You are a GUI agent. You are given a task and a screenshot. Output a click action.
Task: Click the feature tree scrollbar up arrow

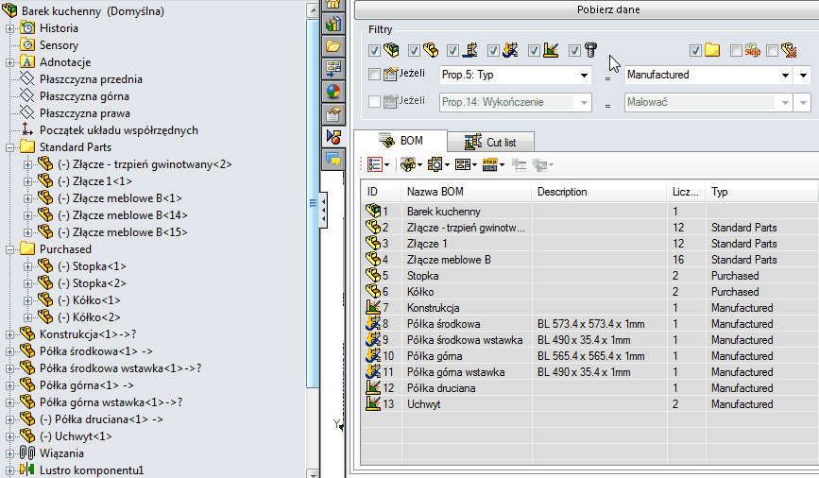point(313,10)
